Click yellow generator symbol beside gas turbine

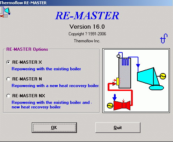pyautogui.click(x=110, y=106)
